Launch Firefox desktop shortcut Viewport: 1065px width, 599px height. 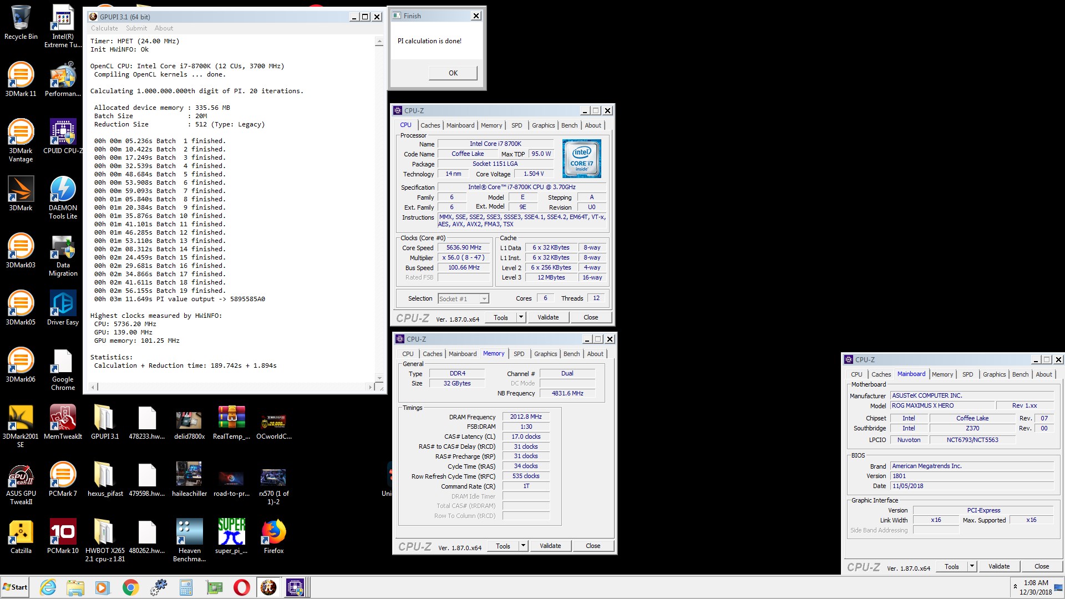273,536
